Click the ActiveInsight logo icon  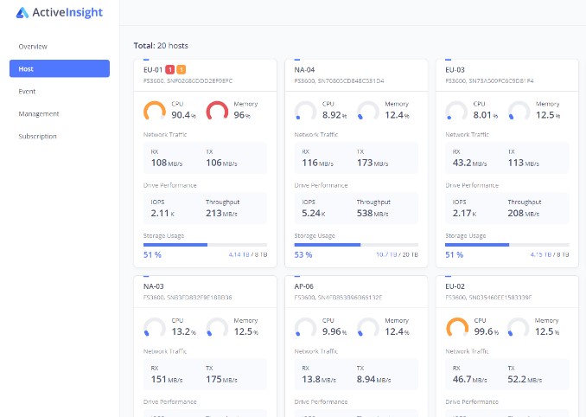click(x=22, y=13)
